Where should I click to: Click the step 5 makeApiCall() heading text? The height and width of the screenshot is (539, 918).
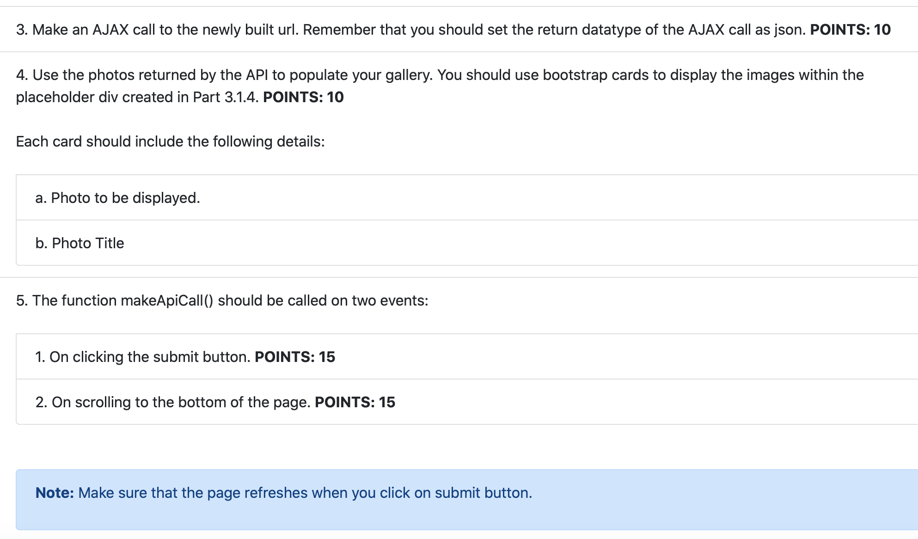(x=222, y=300)
